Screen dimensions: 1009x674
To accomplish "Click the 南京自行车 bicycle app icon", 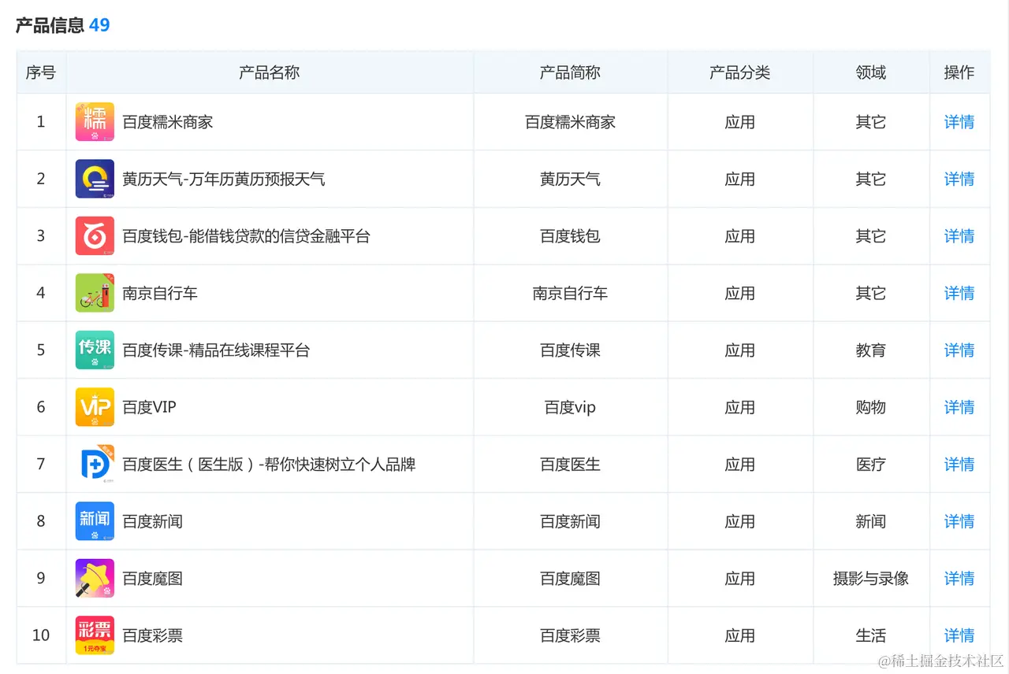I will [x=95, y=293].
